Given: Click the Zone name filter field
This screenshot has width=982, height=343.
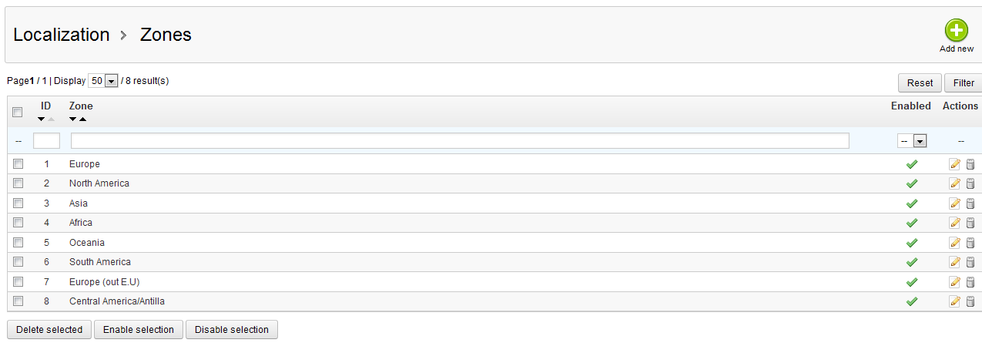Looking at the screenshot, I should (x=460, y=141).
